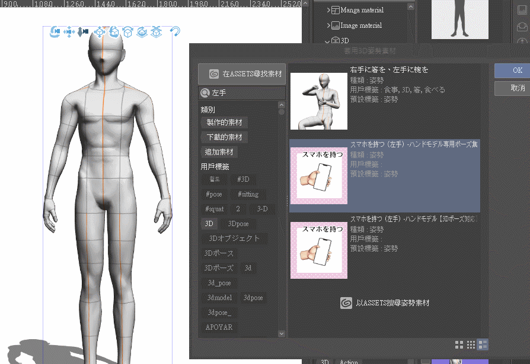The height and width of the screenshot is (364, 530).
Task: Click the magnifier icon in search field
Action: coord(205,93)
